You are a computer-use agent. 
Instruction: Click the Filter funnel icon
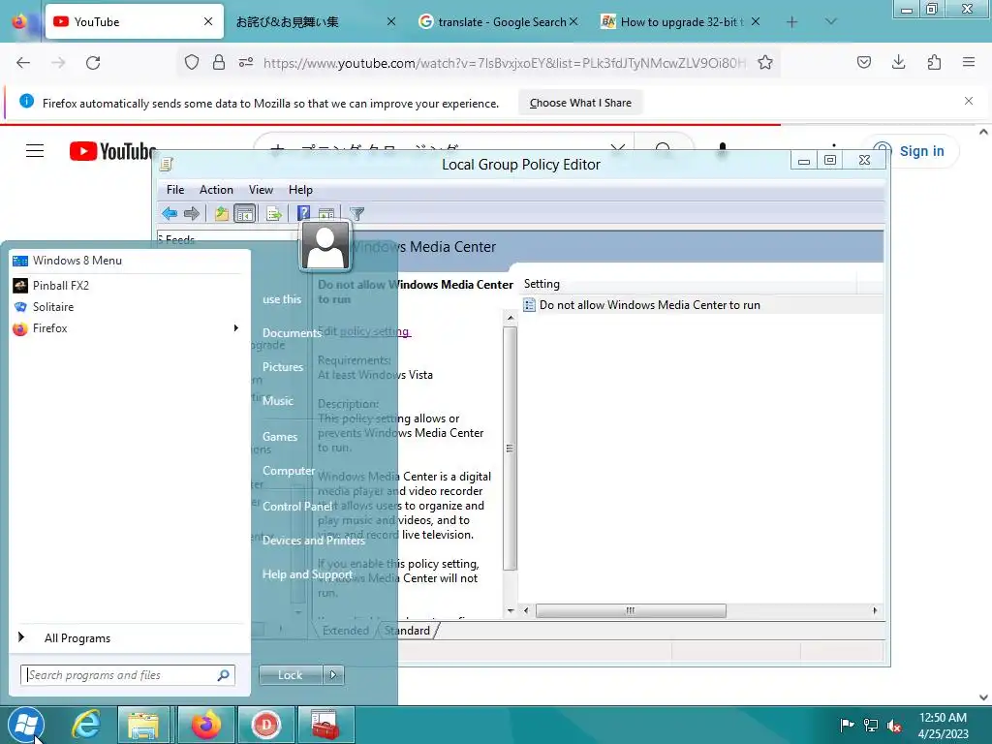356,214
